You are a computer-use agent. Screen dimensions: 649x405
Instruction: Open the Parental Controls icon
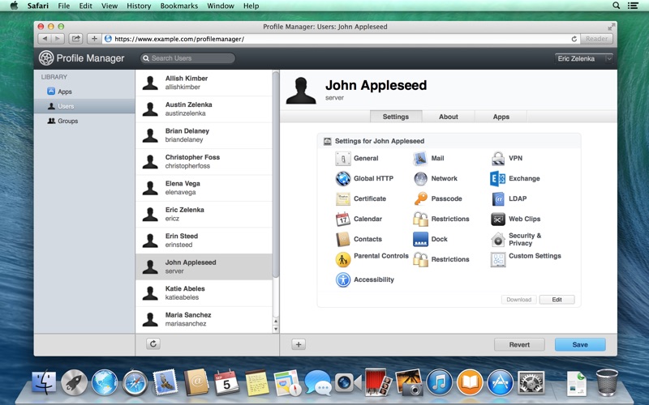(x=342, y=259)
